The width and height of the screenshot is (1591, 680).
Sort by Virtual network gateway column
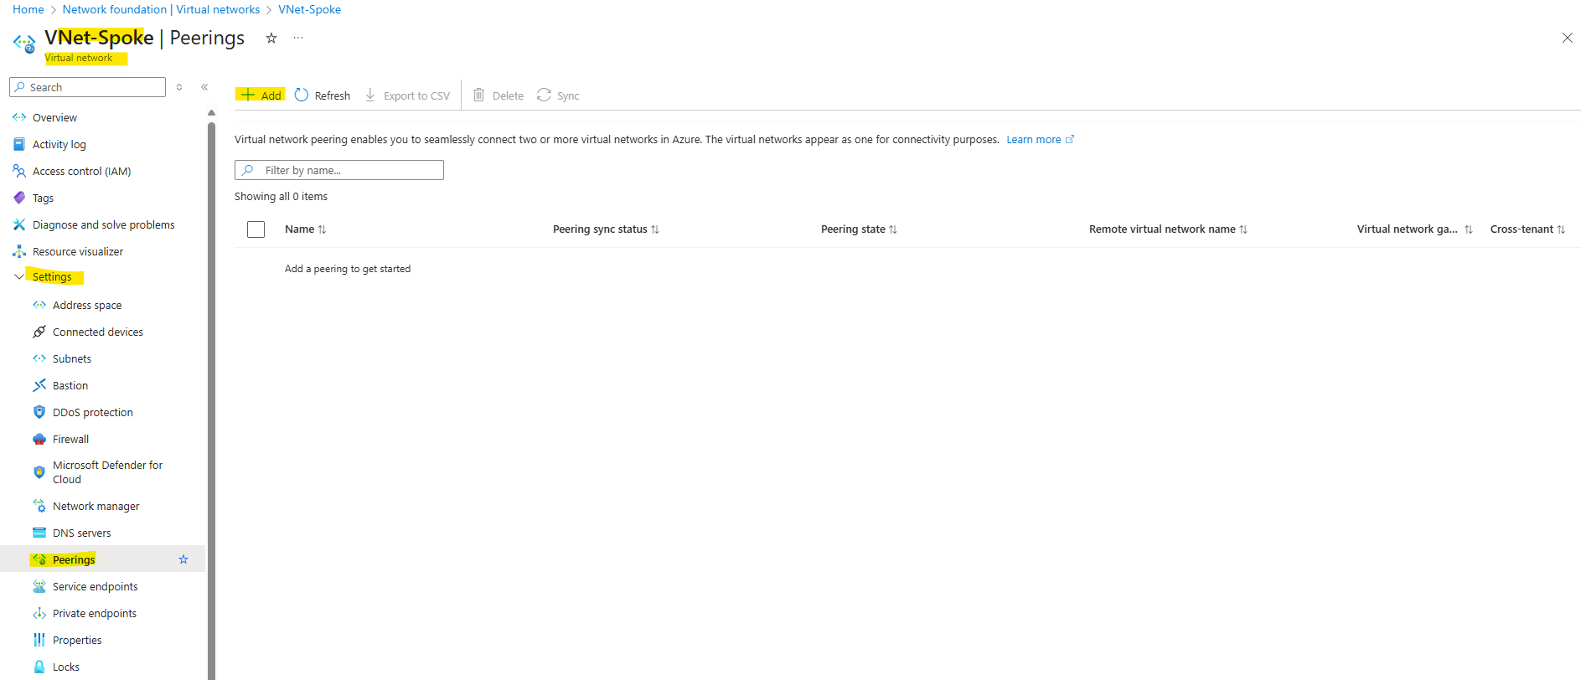[1415, 229]
